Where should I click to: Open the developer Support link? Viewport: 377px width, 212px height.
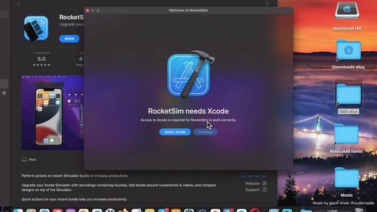(x=256, y=190)
